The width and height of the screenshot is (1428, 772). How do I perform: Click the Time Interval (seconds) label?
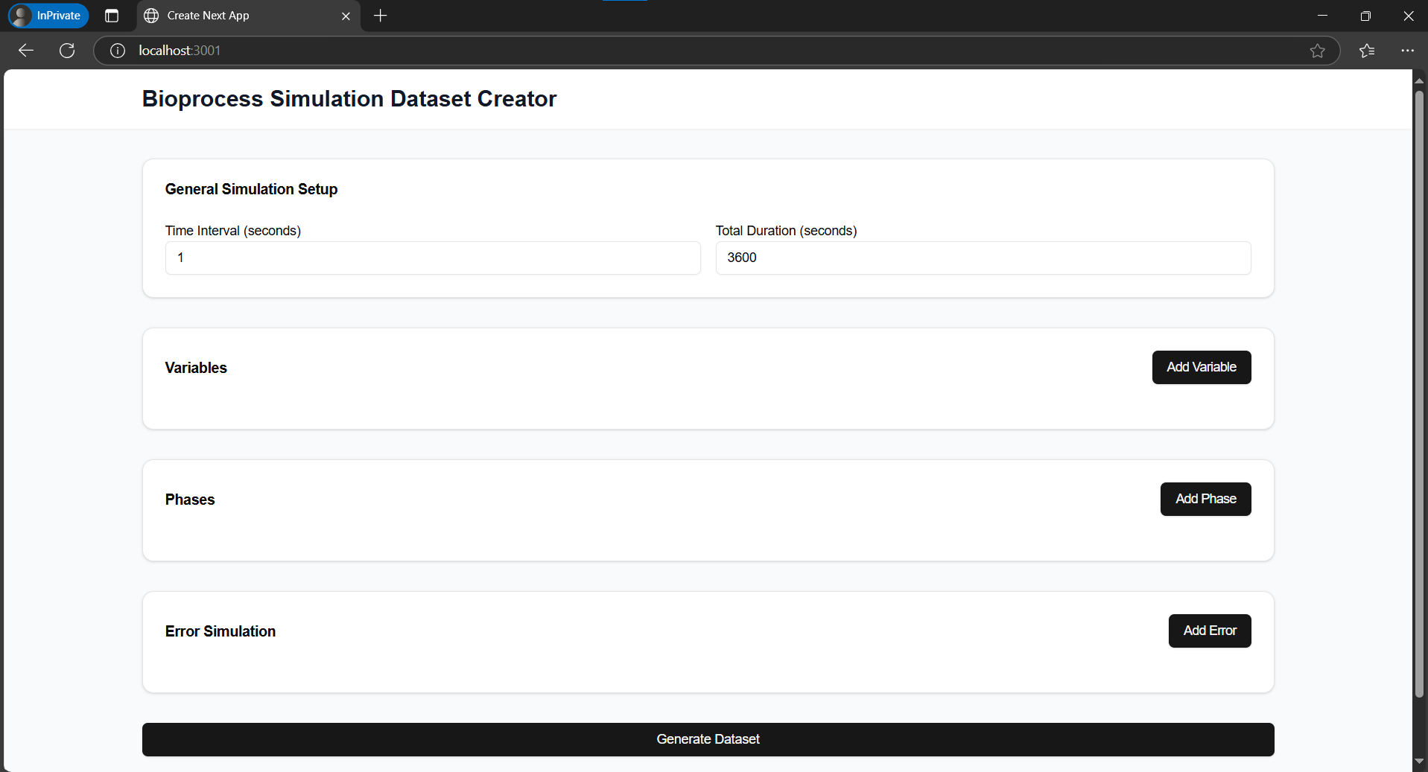coord(233,231)
